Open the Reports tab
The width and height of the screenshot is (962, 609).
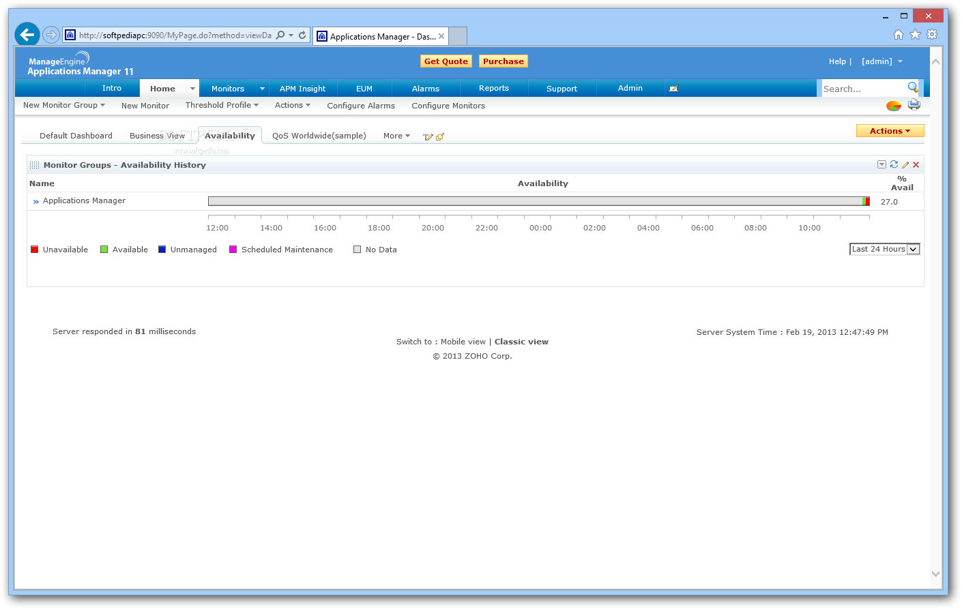494,88
